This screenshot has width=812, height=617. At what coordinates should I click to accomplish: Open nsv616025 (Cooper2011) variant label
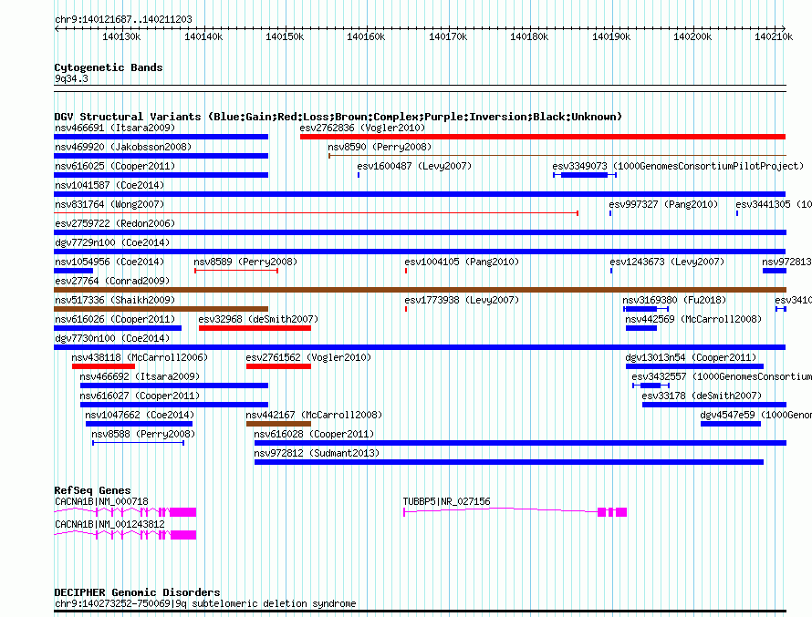click(115, 166)
